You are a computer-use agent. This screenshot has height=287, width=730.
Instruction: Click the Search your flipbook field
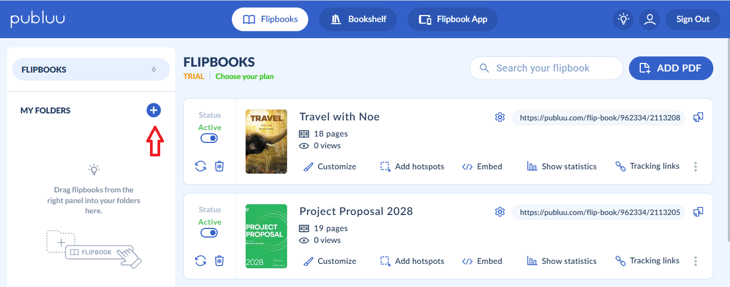click(546, 68)
